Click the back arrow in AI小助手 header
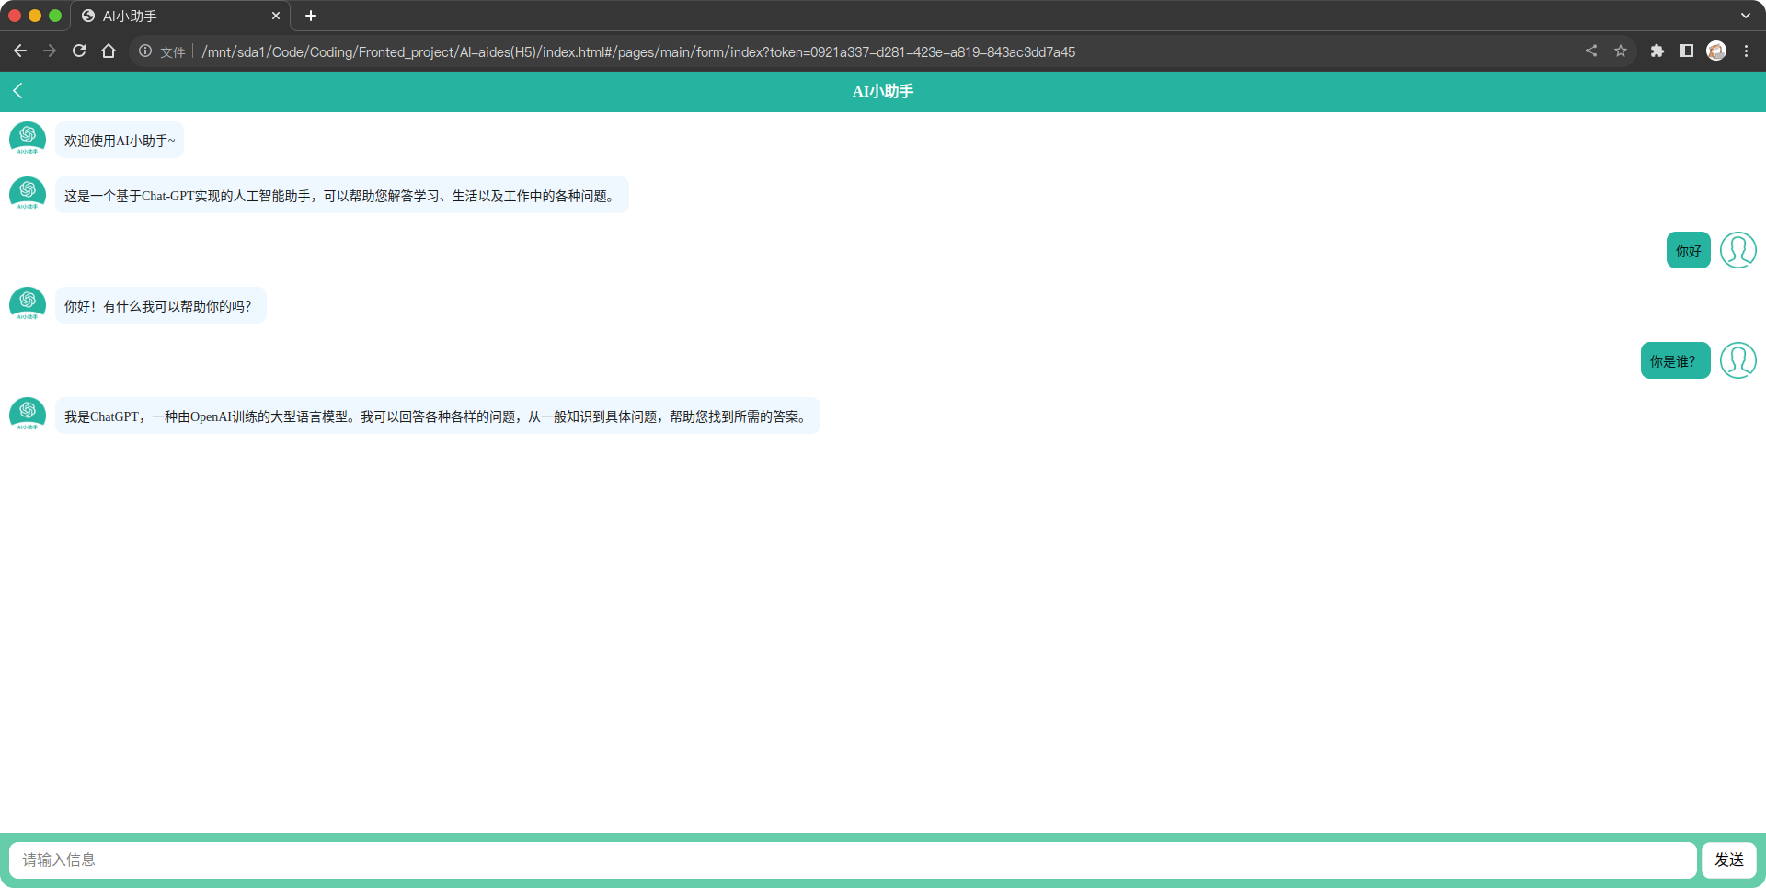The image size is (1766, 888). point(17,91)
